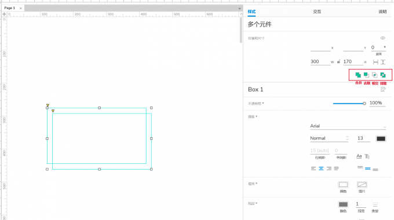Click the Unite (合并) shapes icon
The height and width of the screenshot is (220, 394).
(358, 75)
